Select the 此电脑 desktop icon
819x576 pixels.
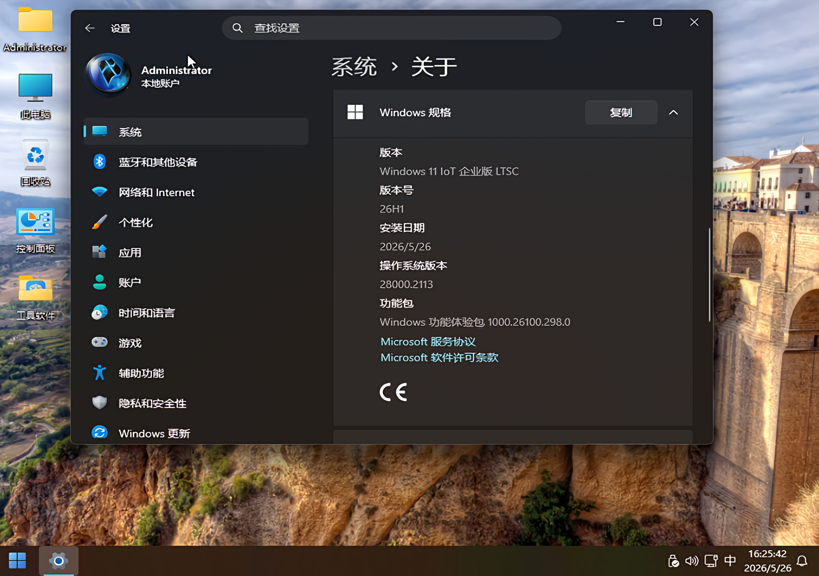coord(35,96)
